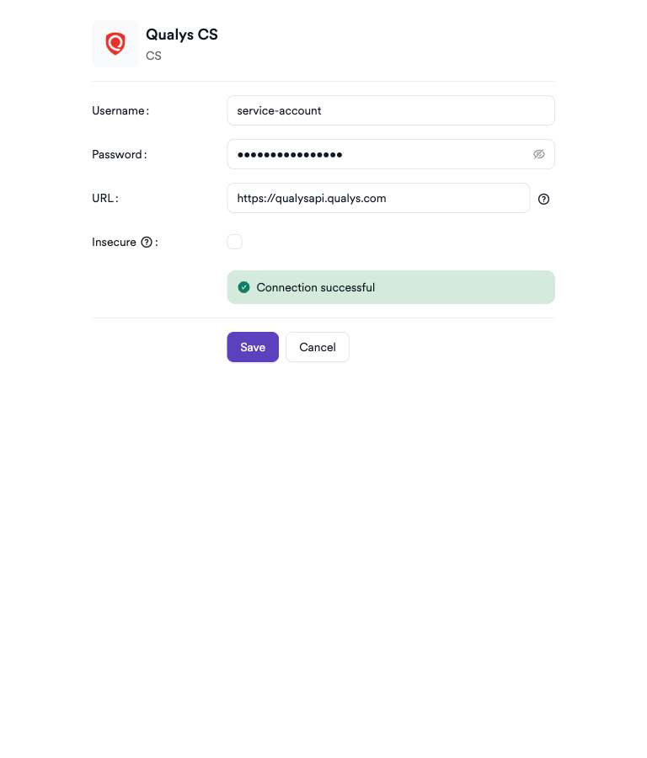
Task: Click the eye icon in the Password field
Action: (538, 154)
